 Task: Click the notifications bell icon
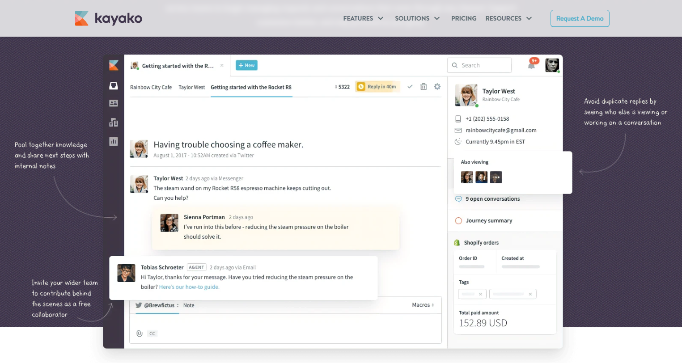531,66
